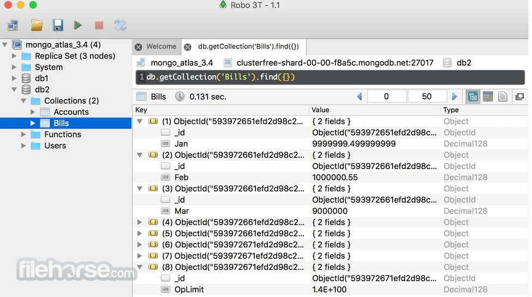Click the clusterfree-shard host icon

pyautogui.click(x=228, y=63)
